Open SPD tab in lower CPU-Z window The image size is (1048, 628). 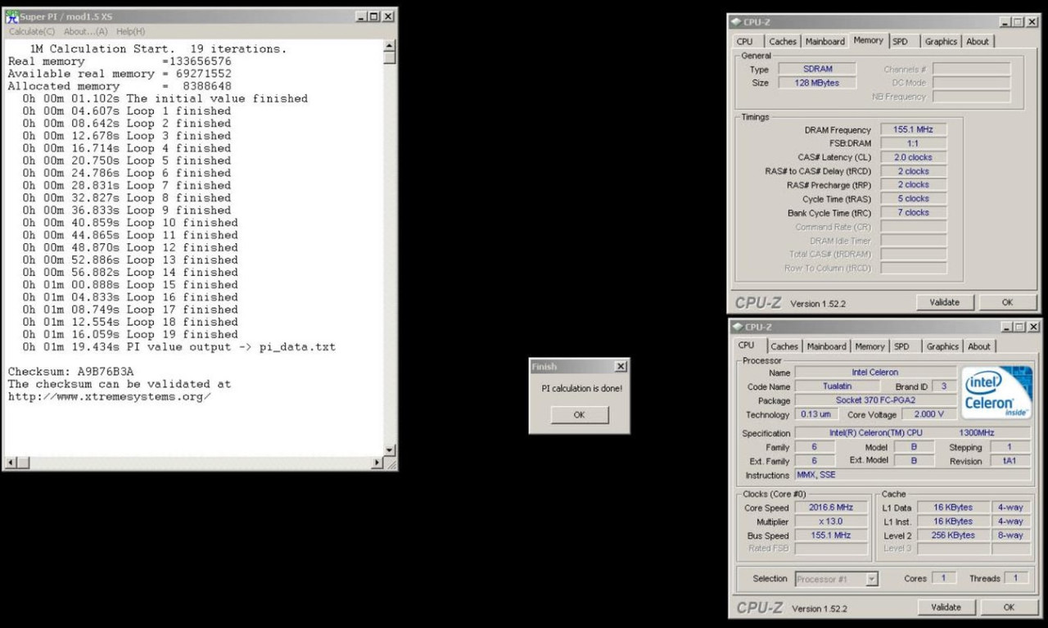(901, 346)
